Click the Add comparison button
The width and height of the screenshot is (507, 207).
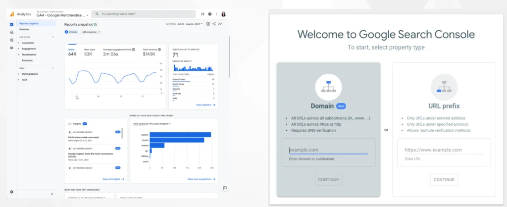[91, 32]
